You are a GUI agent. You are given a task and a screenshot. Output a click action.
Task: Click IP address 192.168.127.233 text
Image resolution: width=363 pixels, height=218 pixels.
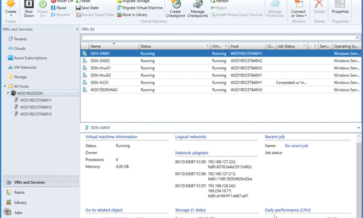click(222, 162)
